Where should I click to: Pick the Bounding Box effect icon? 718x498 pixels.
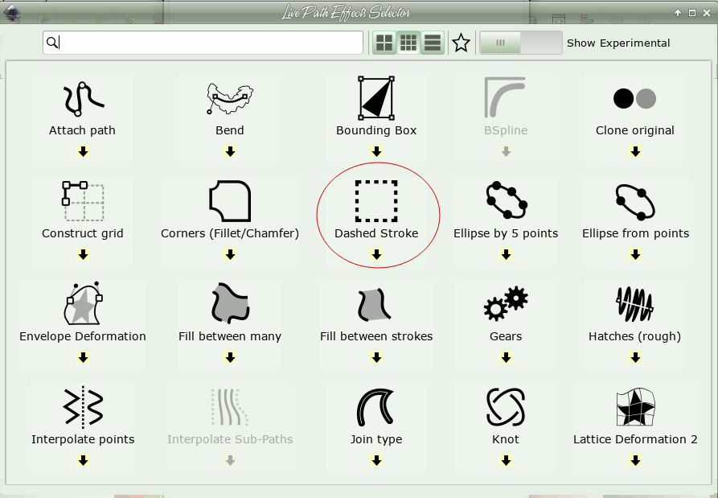(x=376, y=98)
